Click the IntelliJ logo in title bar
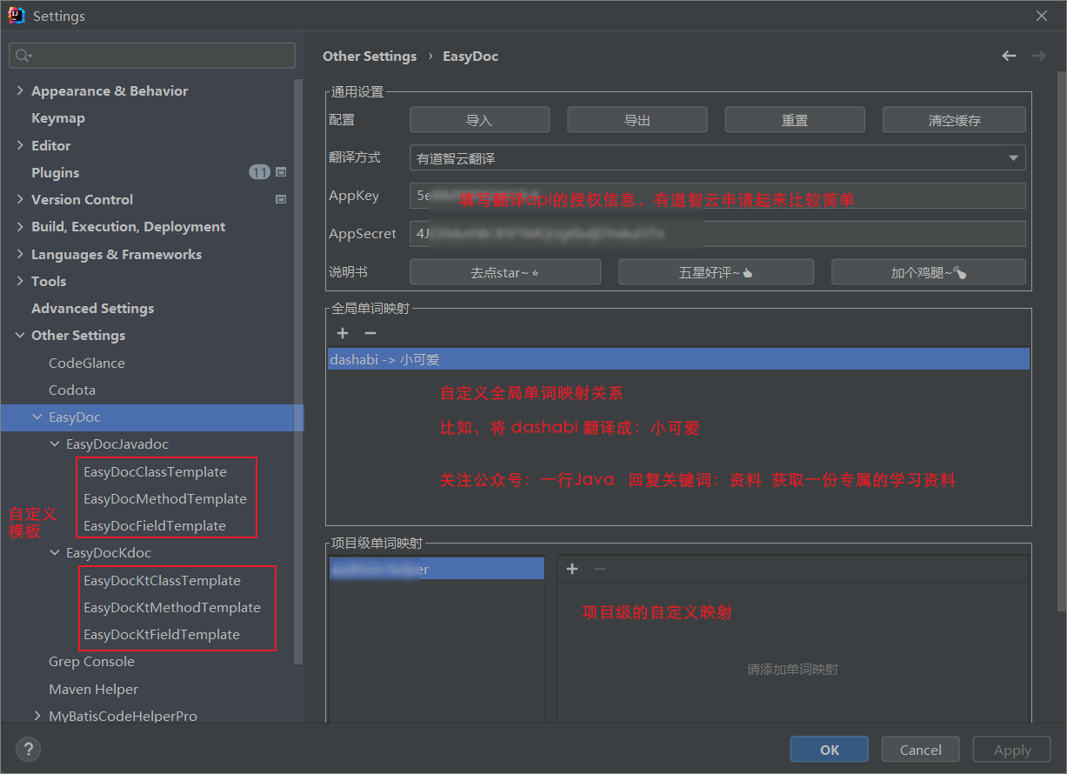 tap(16, 16)
